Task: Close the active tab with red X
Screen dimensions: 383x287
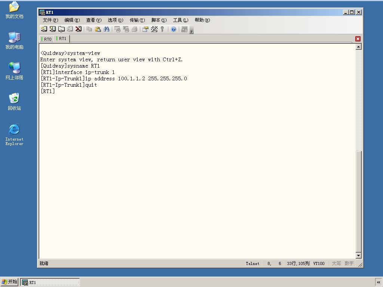Action: [358, 39]
